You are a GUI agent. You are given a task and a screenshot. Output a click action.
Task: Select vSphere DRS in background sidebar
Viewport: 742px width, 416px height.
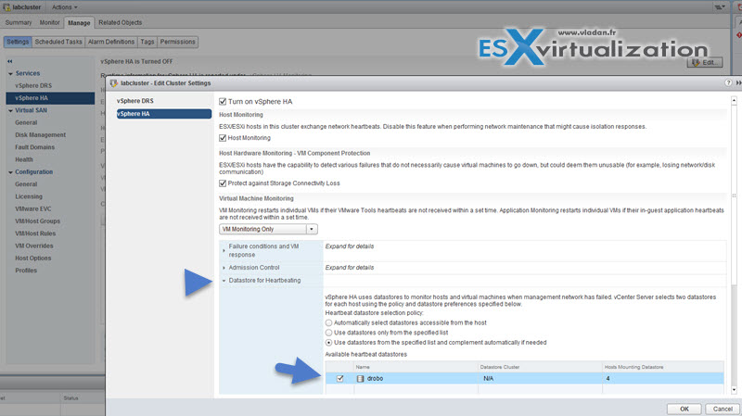tap(33, 85)
